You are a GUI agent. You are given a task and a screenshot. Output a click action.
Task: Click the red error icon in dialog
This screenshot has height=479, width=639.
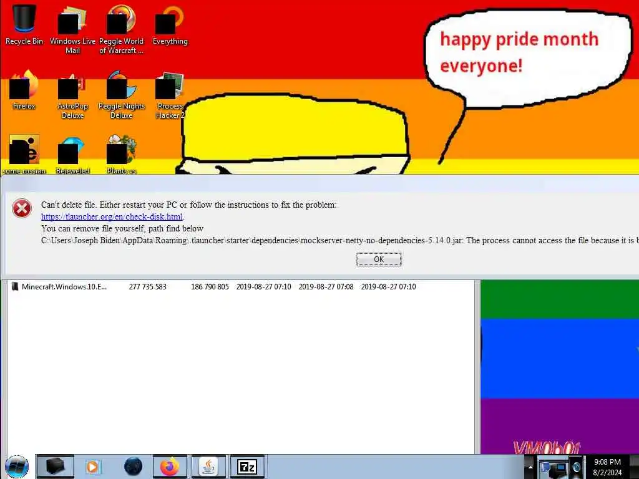[x=22, y=208]
